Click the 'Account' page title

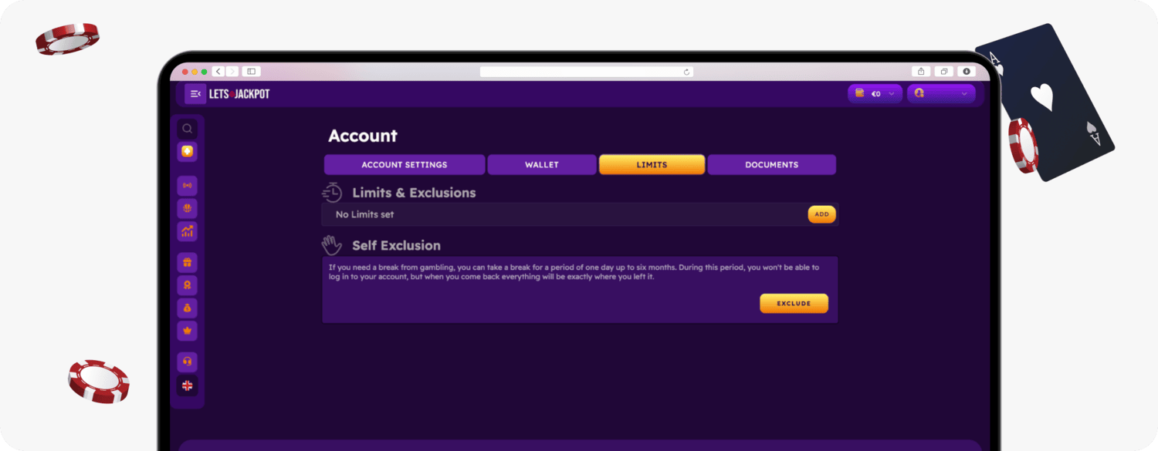pos(363,136)
